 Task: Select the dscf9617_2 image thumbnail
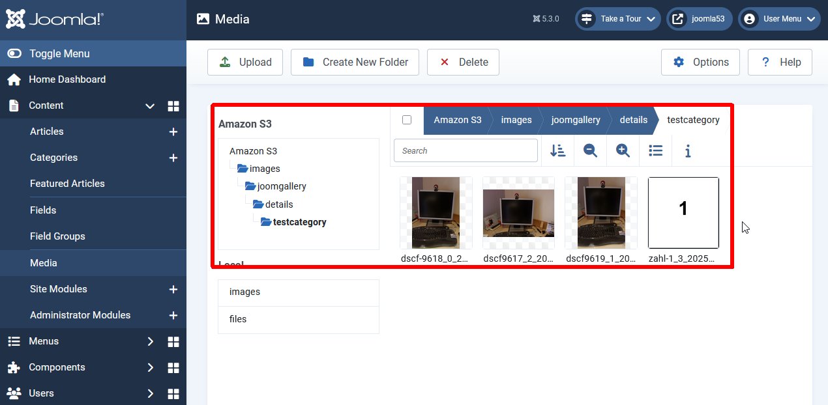coord(518,212)
